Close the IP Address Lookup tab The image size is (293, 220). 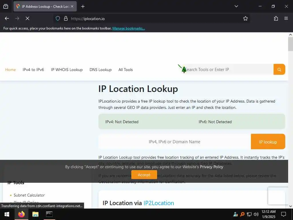[x=72, y=7]
